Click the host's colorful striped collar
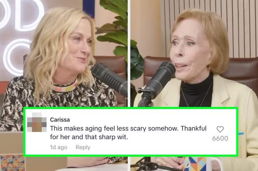 pyautogui.click(x=65, y=87)
